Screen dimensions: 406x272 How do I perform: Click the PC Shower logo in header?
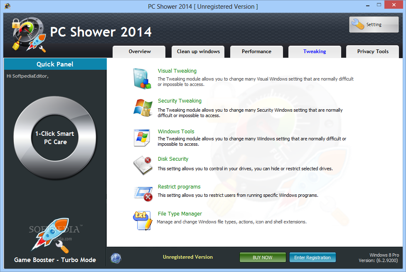29,34
